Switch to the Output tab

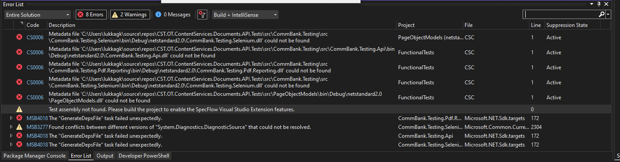(105, 156)
